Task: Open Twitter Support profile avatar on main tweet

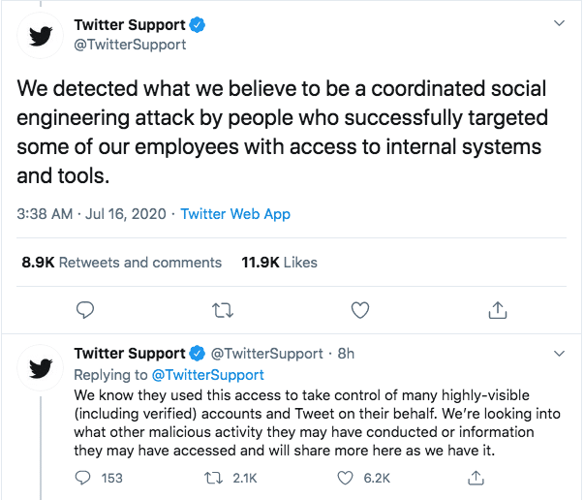Action: tap(41, 36)
